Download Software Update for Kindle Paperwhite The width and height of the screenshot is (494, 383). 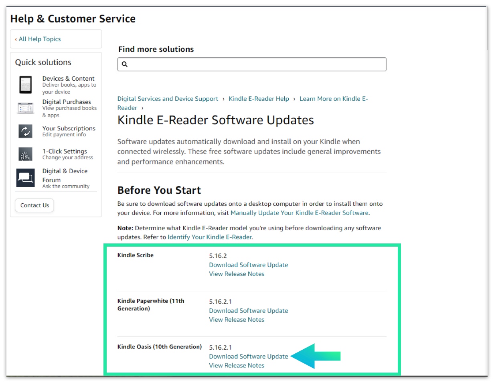coord(248,310)
